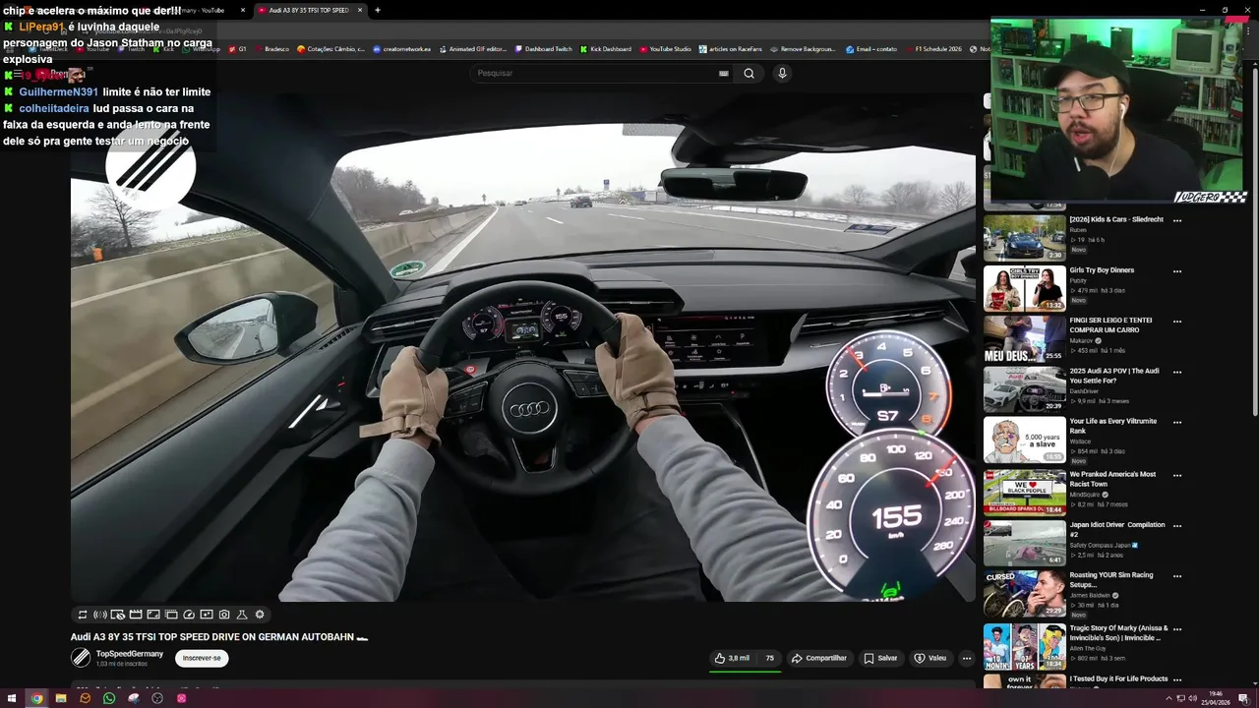Open the FINGI SER LEIGO video thumbnail
This screenshot has width=1259, height=708.
click(x=1024, y=339)
